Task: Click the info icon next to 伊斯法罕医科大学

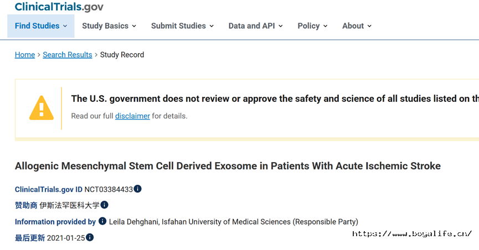Action: tap(104, 205)
